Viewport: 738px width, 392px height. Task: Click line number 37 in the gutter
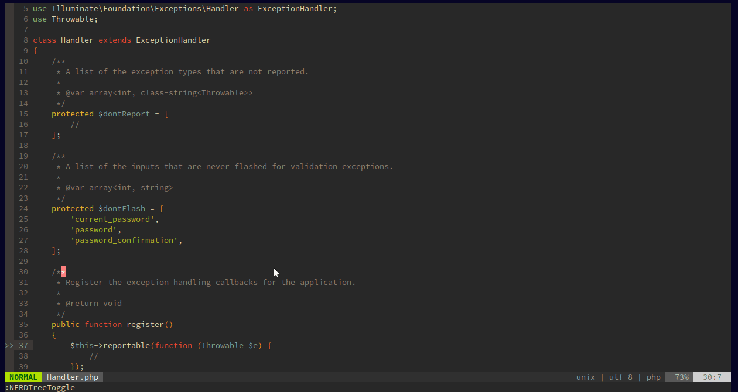(x=23, y=346)
